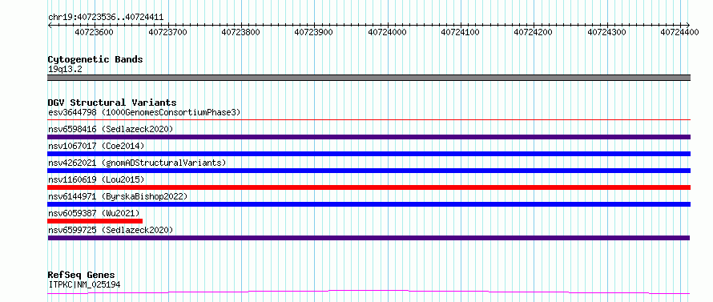Click the purple nsv6598416 variant bar
Image resolution: width=713 pixels, height=302 pixels.
(x=369, y=137)
